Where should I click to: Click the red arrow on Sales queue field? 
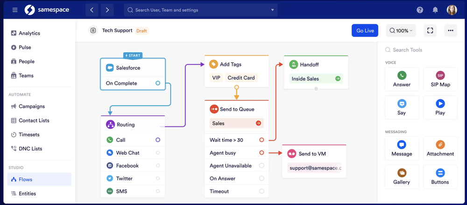tap(258, 123)
